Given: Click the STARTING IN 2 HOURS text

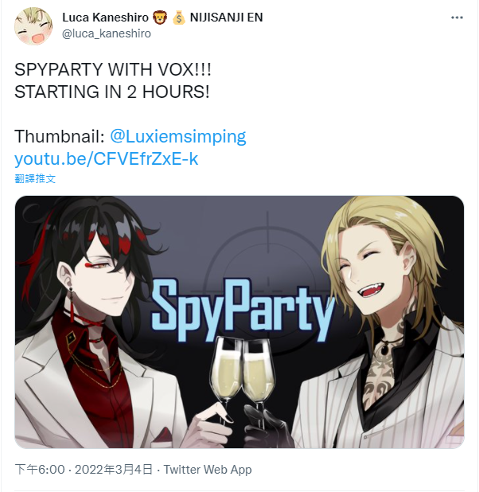Looking at the screenshot, I should 112,92.
